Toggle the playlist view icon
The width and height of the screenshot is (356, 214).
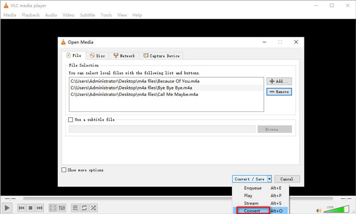coord(75,208)
